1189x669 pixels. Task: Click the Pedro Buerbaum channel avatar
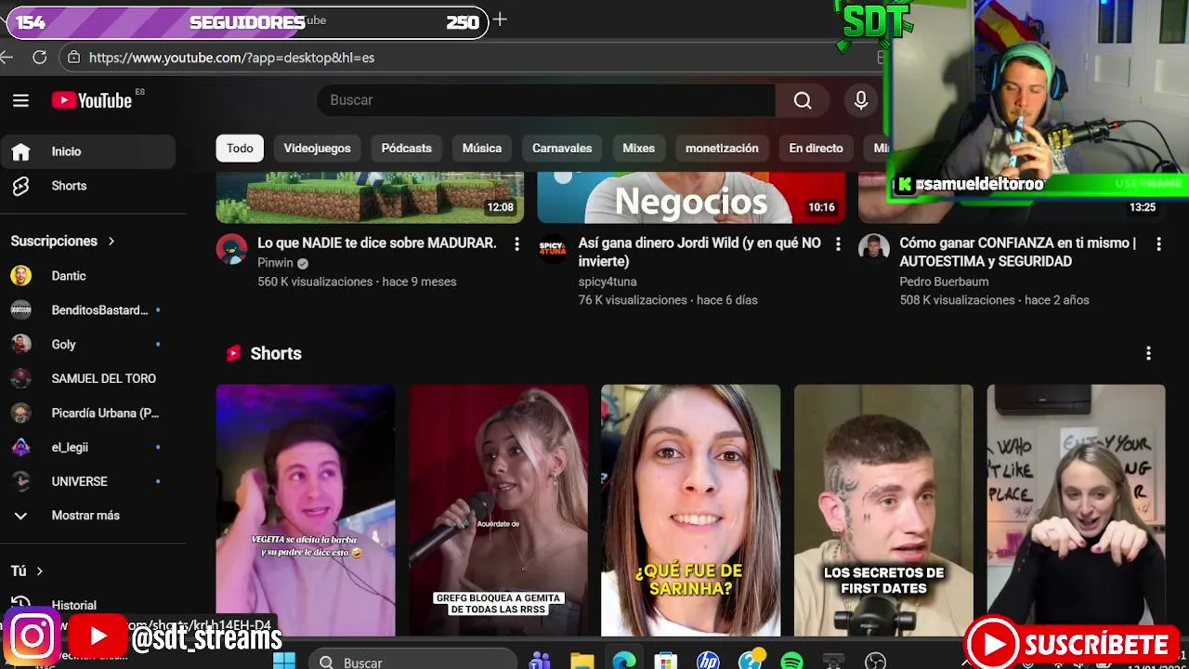pos(874,249)
